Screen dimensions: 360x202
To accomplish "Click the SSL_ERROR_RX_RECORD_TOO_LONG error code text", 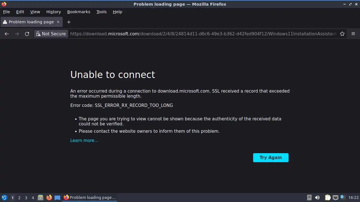I will coord(134,105).
